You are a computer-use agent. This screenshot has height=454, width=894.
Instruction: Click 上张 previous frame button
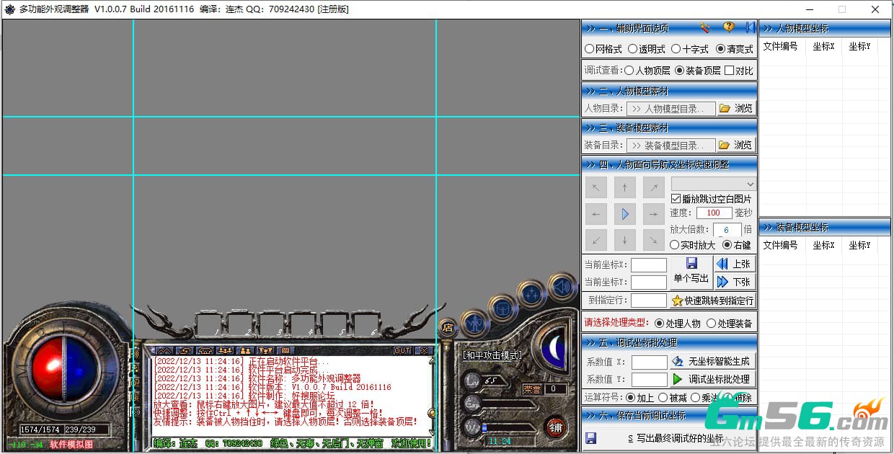(x=734, y=264)
